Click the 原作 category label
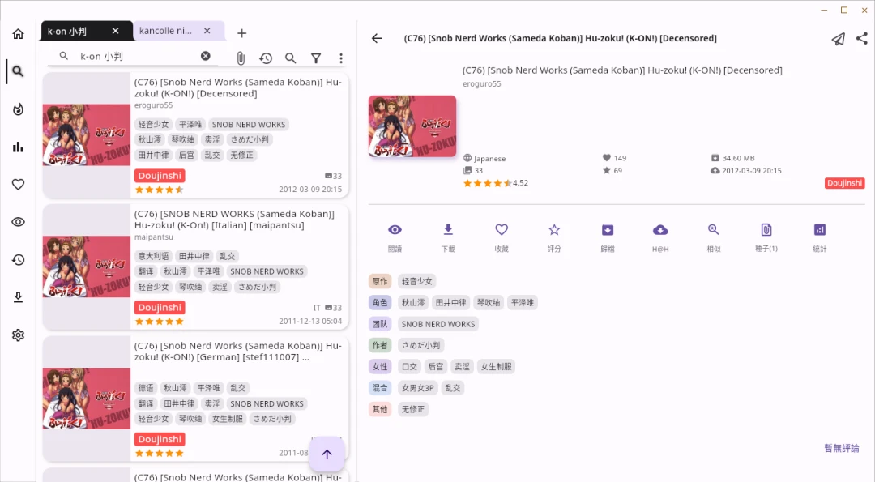 [x=380, y=281]
